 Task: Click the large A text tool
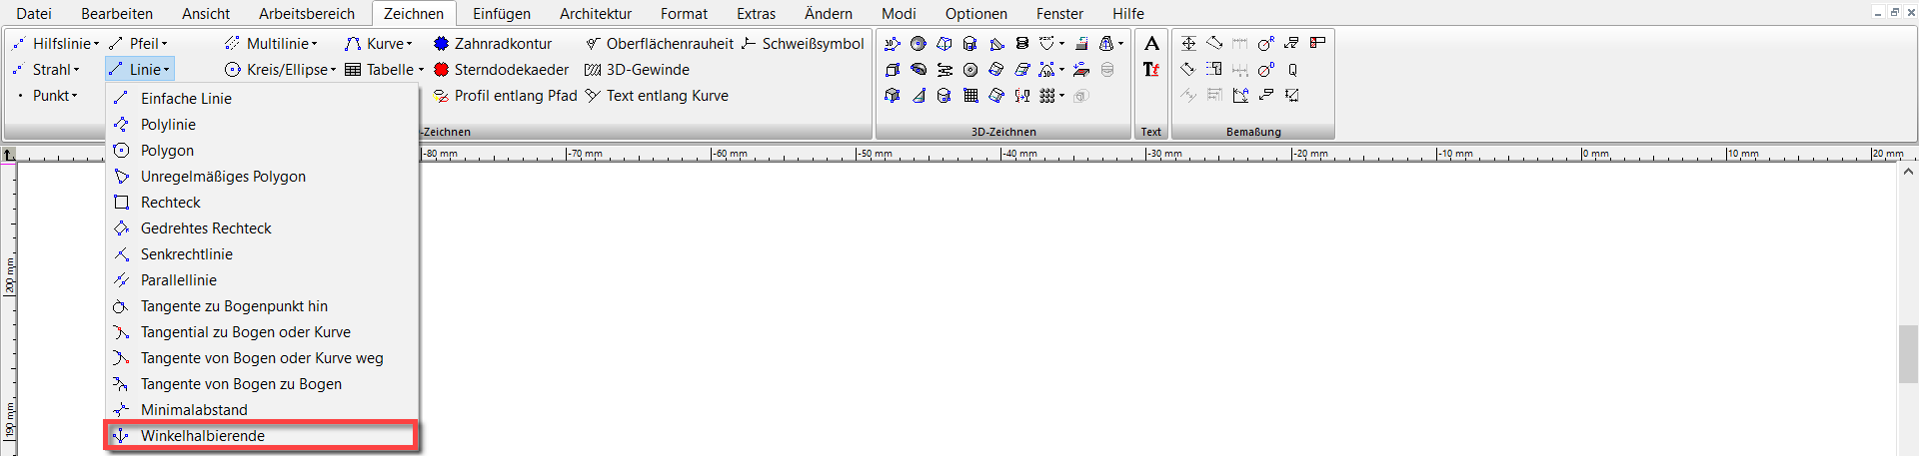click(x=1151, y=43)
